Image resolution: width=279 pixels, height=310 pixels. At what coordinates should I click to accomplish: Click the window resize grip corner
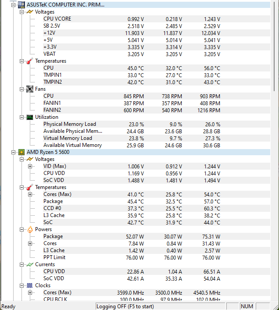[x=275, y=306]
